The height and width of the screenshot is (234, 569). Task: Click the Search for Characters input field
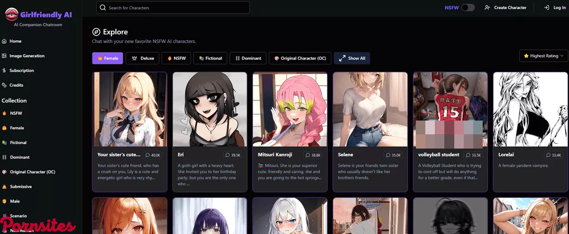pos(175,8)
